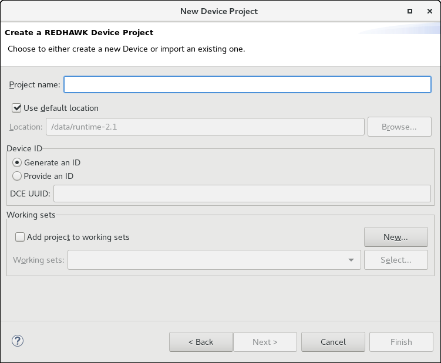The height and width of the screenshot is (363, 441).
Task: Select the Generate an ID option
Action: (17, 162)
